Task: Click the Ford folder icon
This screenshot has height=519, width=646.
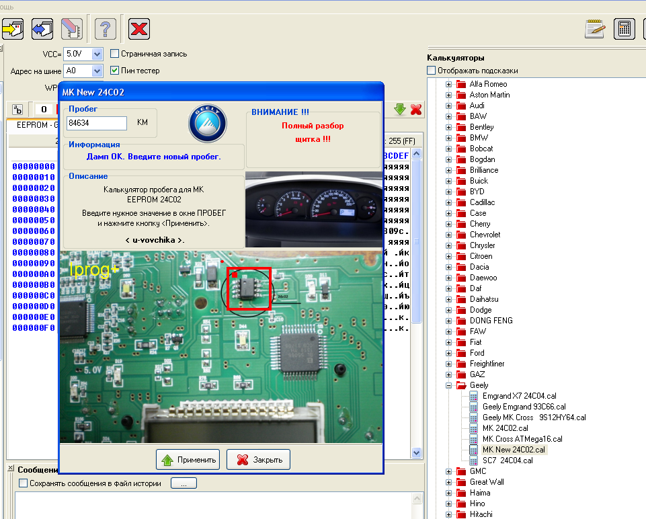Action: 461,352
